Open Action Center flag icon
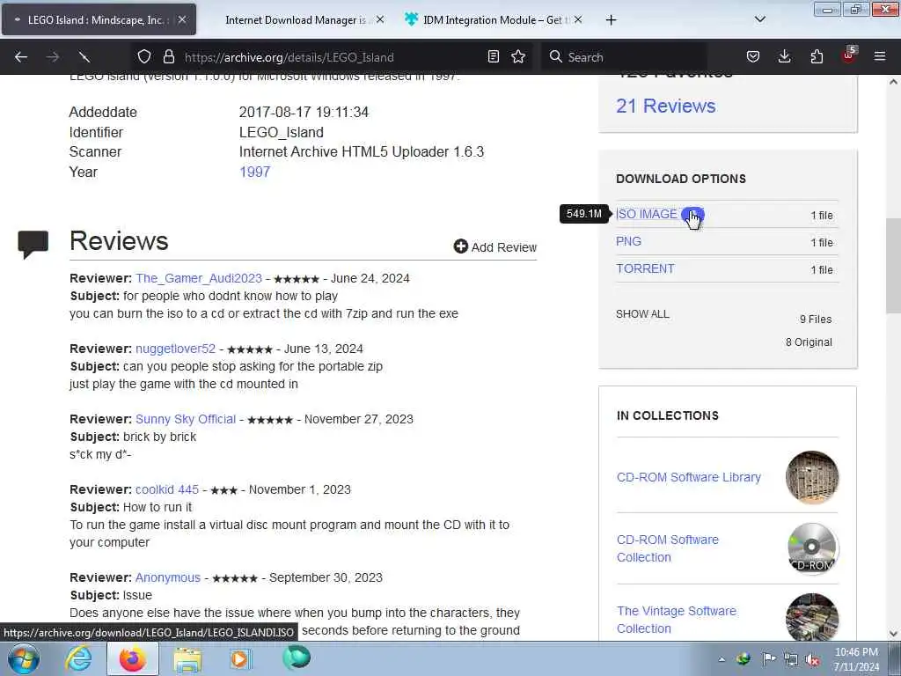Screen dimensions: 901x676 [768, 658]
